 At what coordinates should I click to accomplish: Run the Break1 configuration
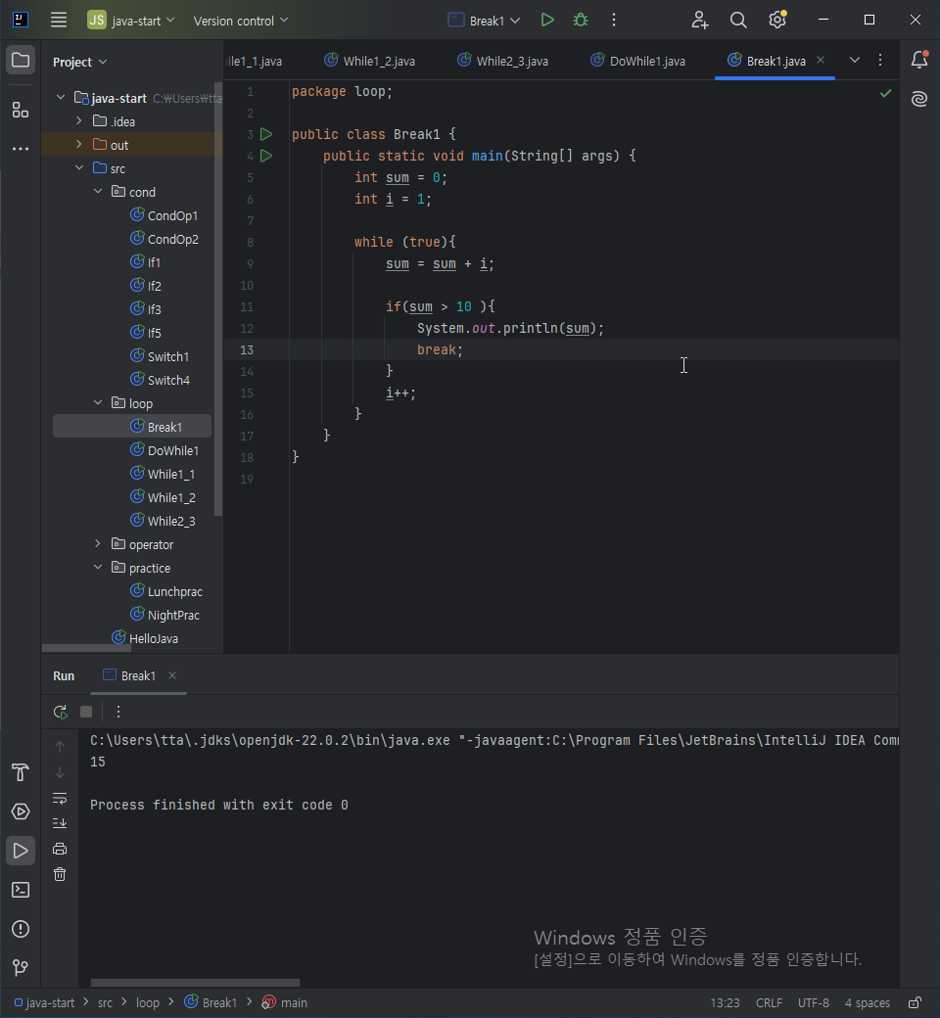click(547, 21)
